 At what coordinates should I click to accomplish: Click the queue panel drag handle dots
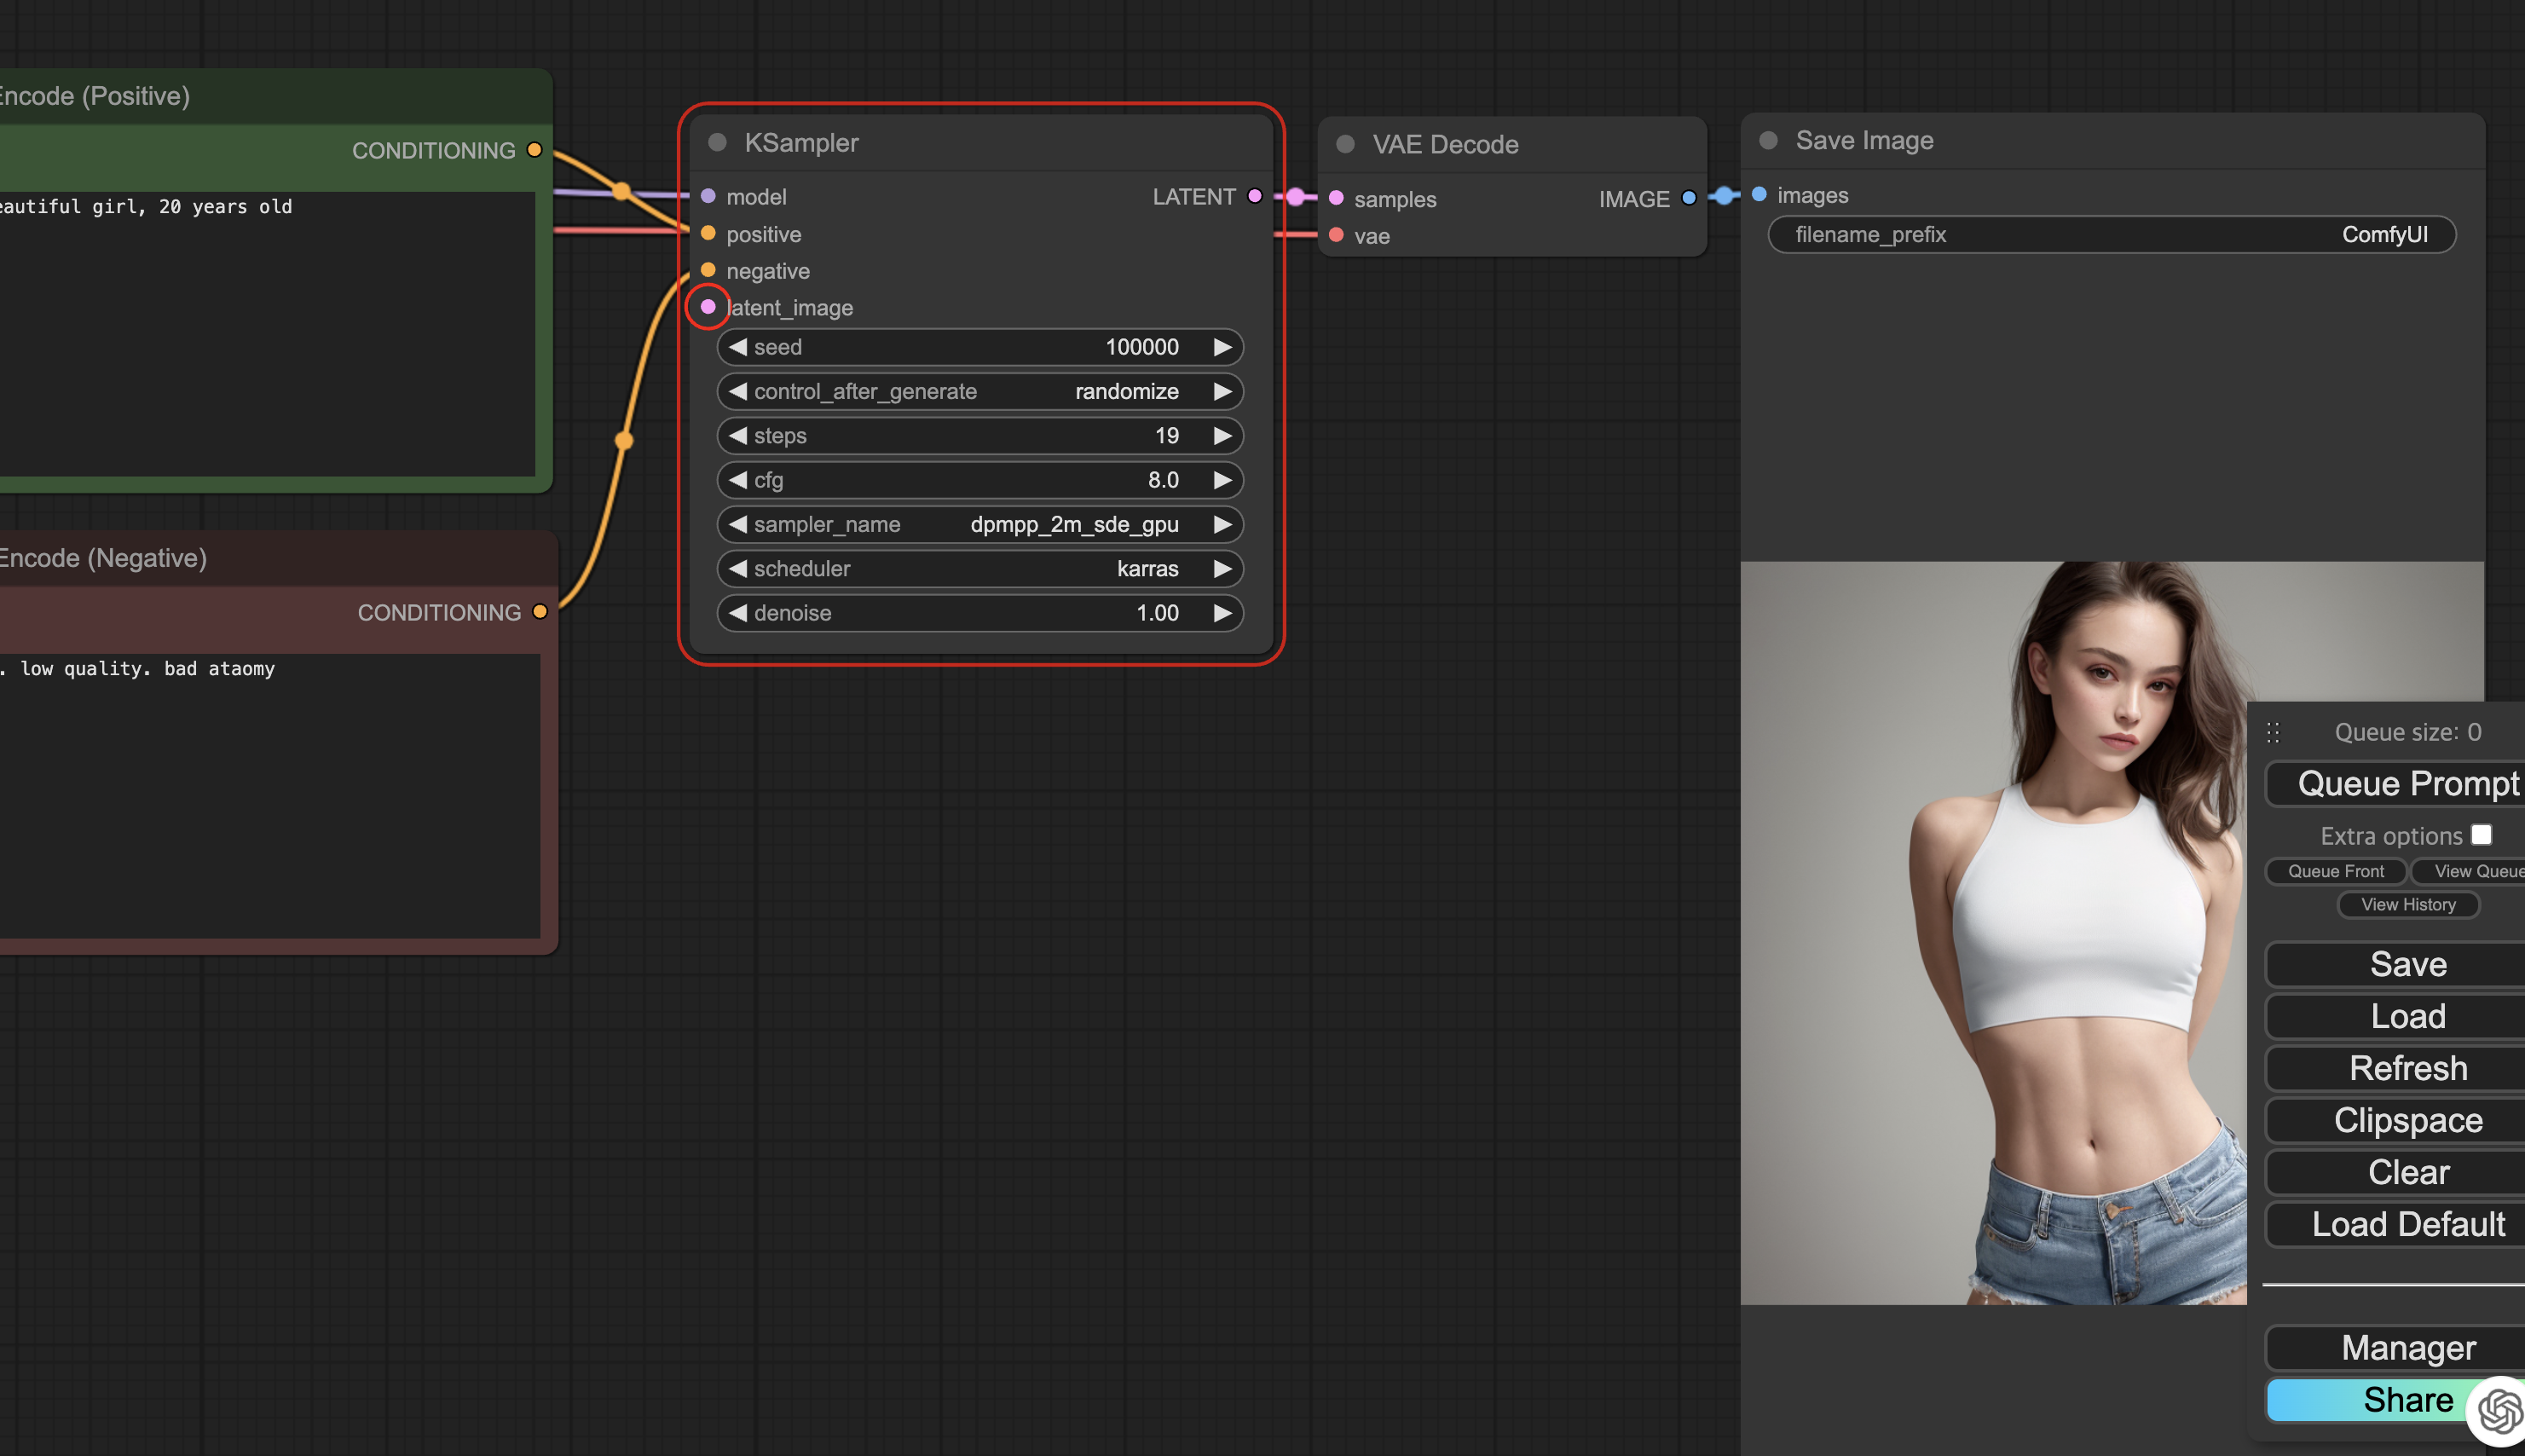coord(2273,732)
